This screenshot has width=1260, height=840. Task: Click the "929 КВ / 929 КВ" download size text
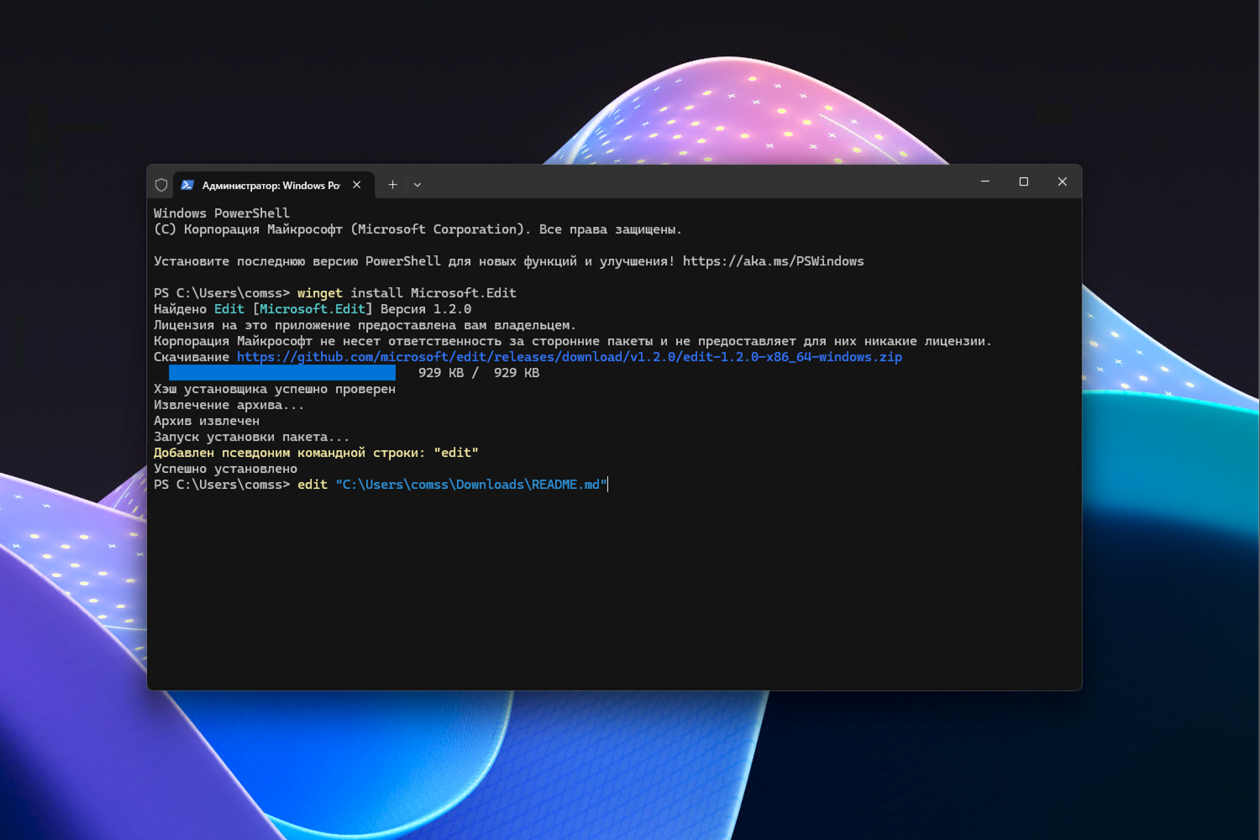pyautogui.click(x=479, y=373)
